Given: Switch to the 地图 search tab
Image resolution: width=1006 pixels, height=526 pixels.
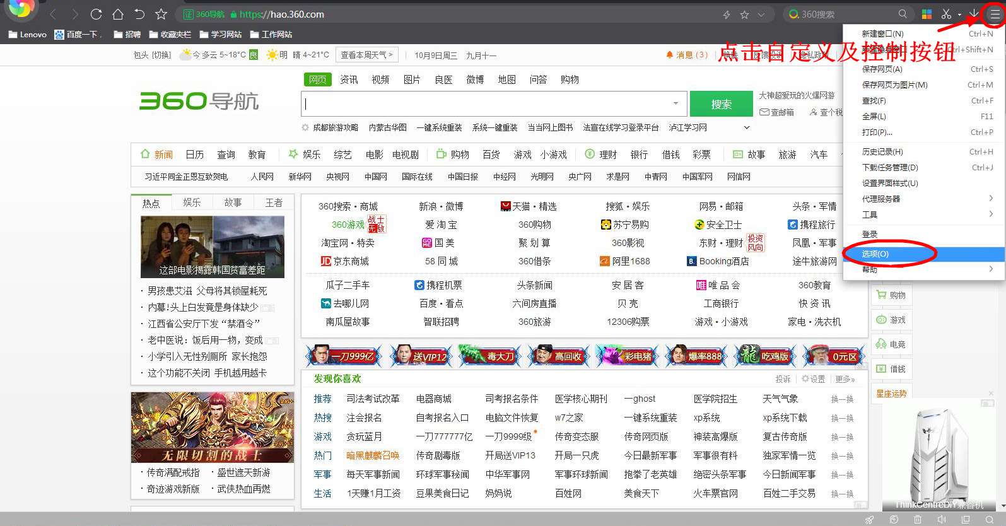Looking at the screenshot, I should tap(506, 79).
